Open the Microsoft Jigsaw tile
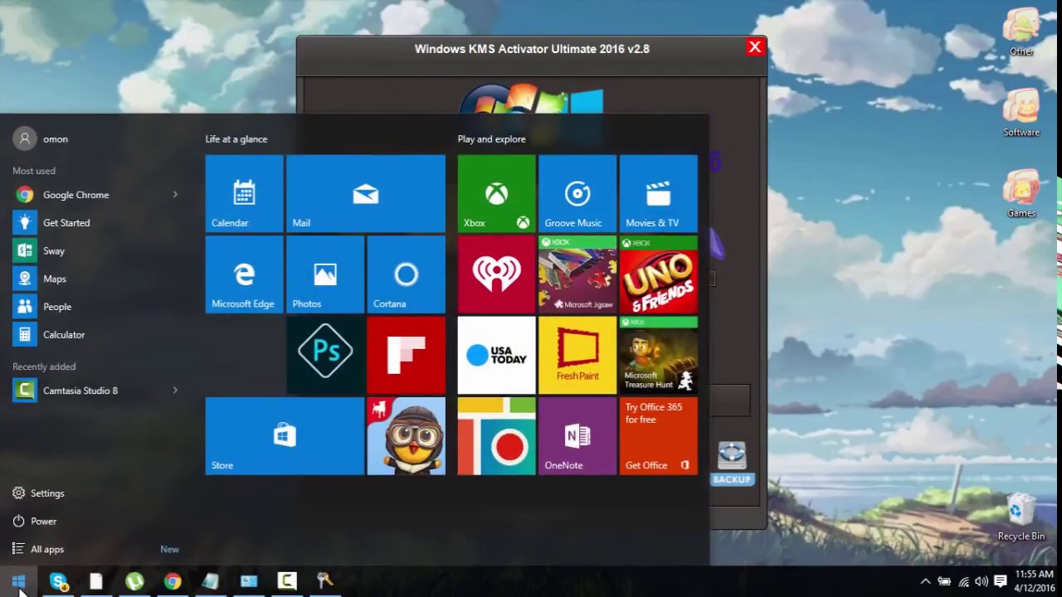The width and height of the screenshot is (1062, 597). coord(577,274)
